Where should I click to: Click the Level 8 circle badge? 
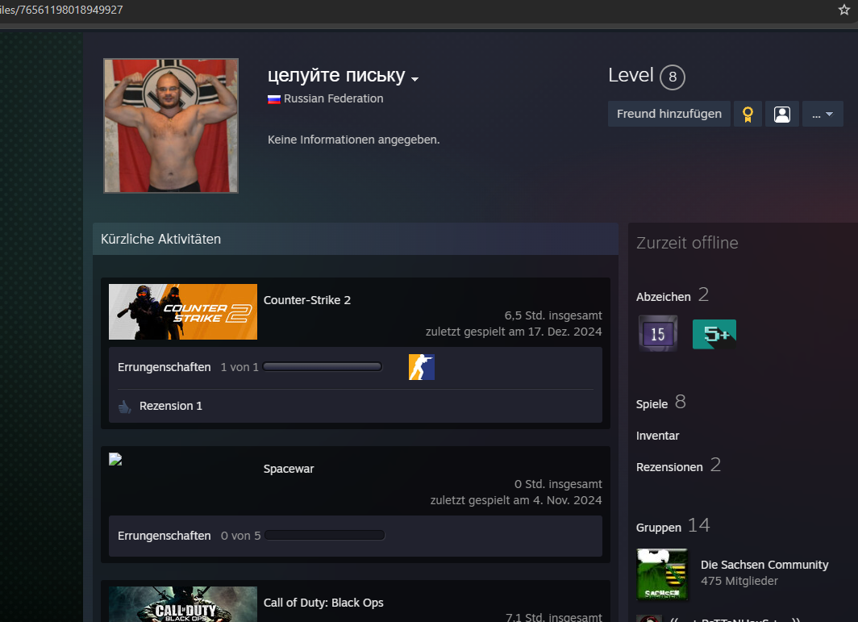[x=672, y=77]
